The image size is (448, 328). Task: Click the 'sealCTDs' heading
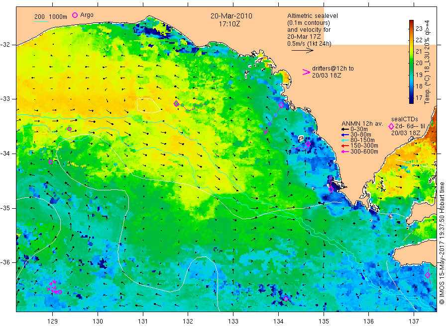point(405,119)
